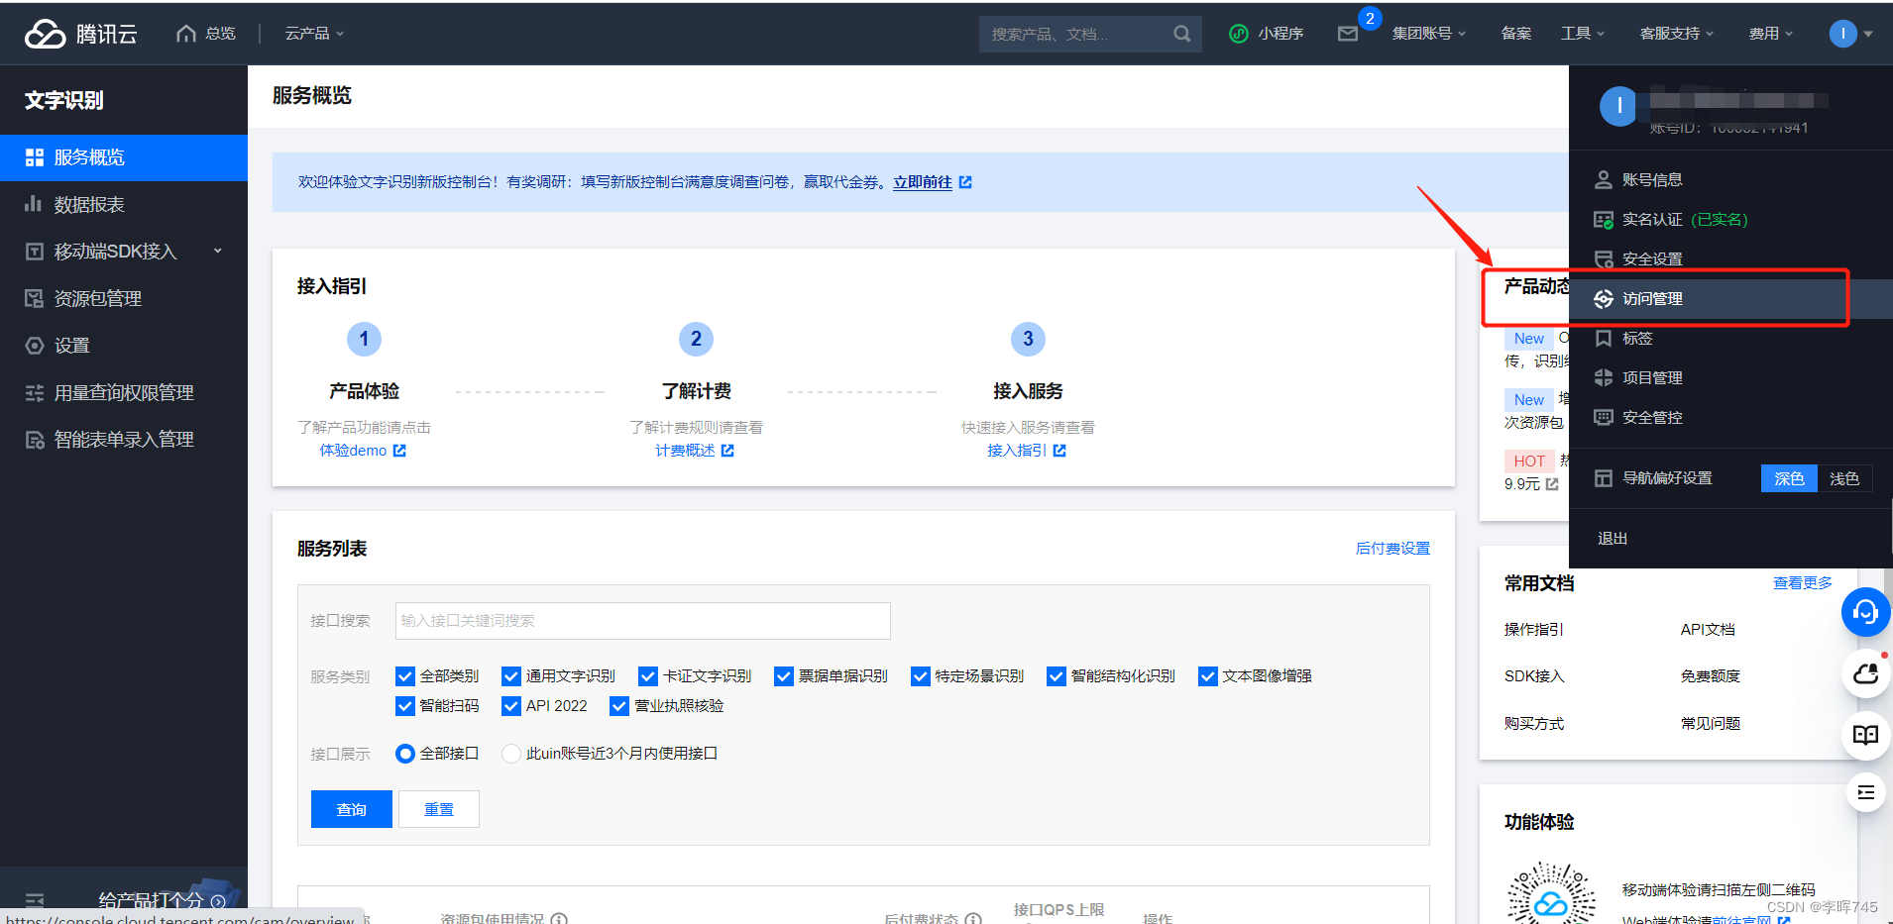Click the 账号信息 person icon

coord(1603,180)
